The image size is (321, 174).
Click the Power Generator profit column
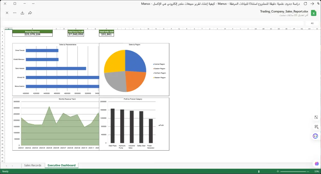(151, 131)
